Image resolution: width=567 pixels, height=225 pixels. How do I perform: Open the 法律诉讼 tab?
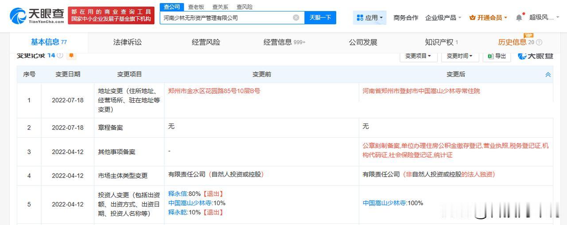128,42
